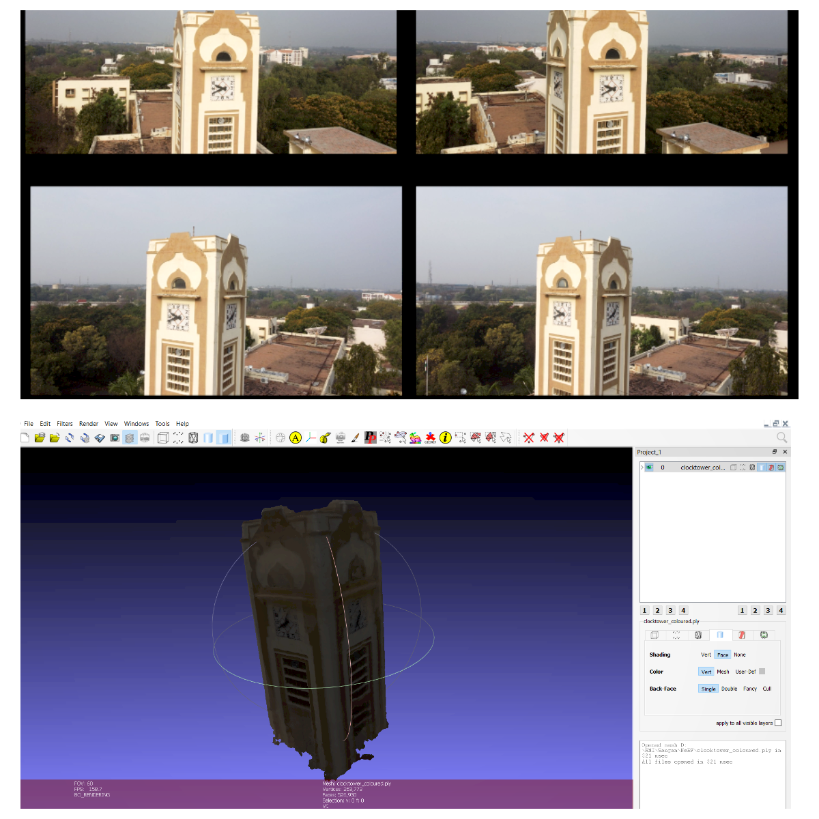Open the User-Def color swatch

(x=762, y=672)
